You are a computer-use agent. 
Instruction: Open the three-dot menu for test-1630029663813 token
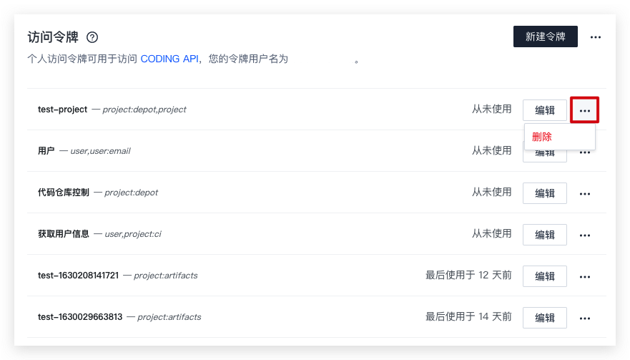click(585, 318)
